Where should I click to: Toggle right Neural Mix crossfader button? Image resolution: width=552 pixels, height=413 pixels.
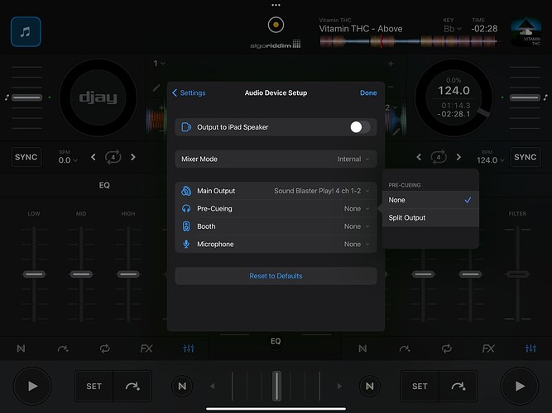click(x=370, y=387)
